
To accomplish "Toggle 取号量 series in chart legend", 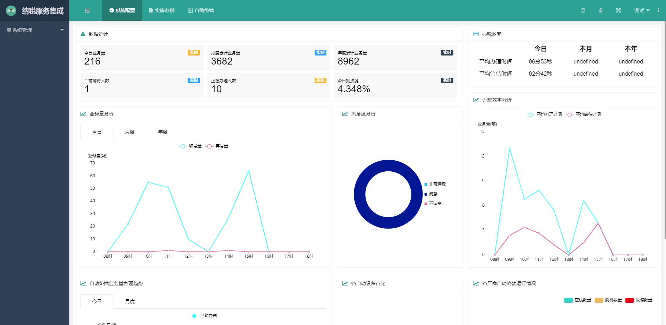I will click(190, 146).
